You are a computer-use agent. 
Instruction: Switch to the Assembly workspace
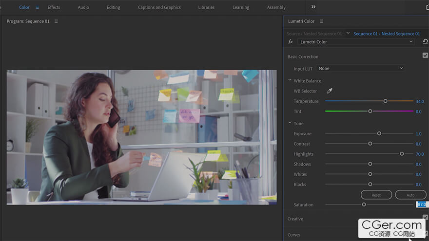276,7
